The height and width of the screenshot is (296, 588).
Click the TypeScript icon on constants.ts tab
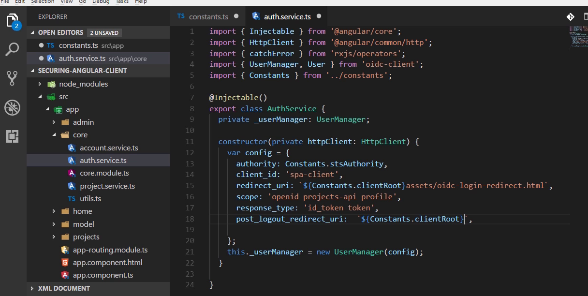[x=181, y=16]
